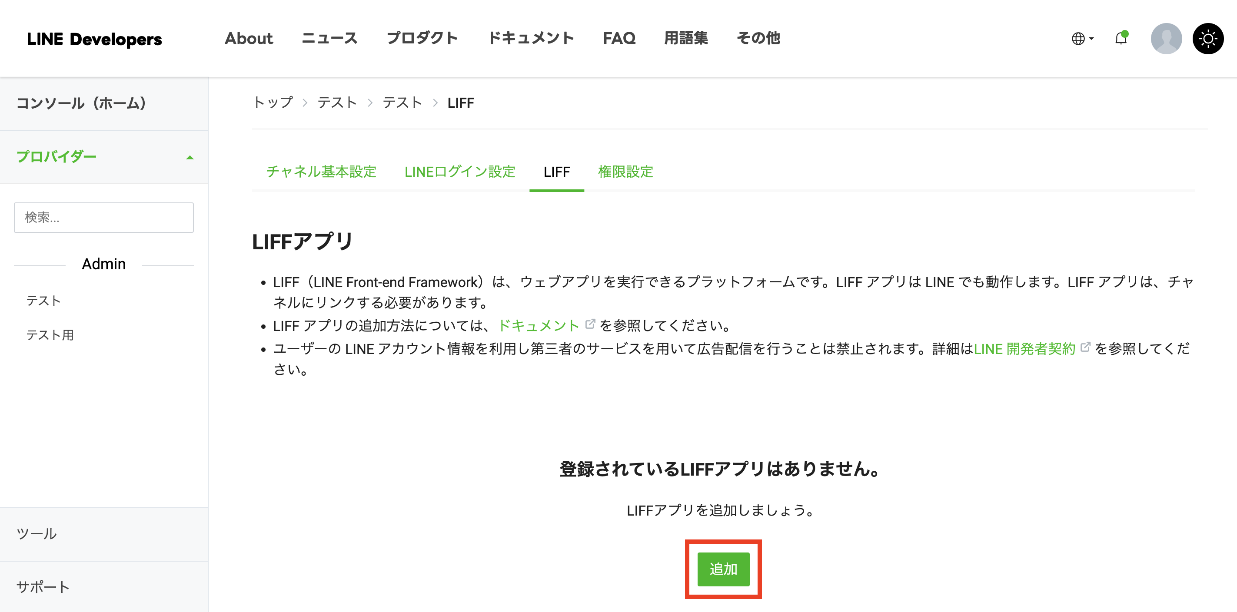Image resolution: width=1237 pixels, height=612 pixels.
Task: Open the 用語集 menu item
Action: click(x=686, y=38)
